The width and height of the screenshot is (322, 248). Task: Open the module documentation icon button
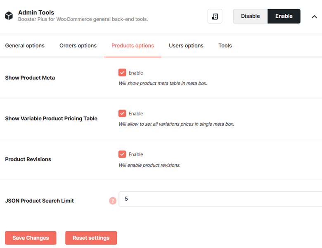[215, 16]
